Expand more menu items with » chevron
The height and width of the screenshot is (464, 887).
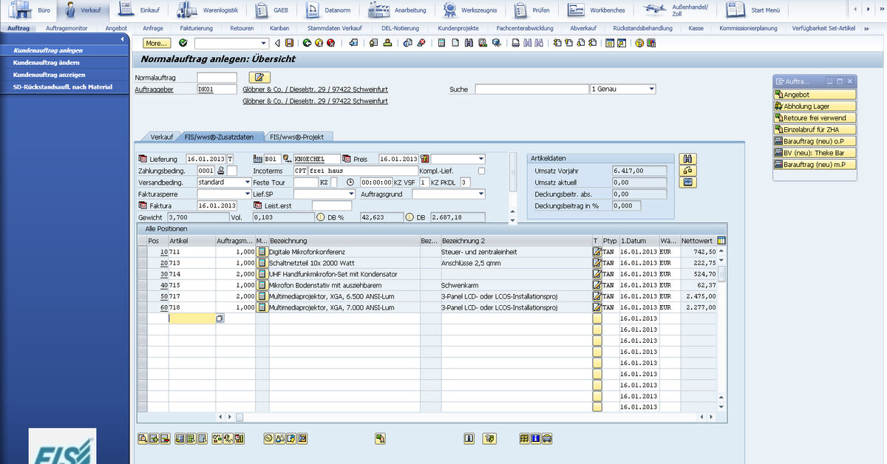(866, 28)
